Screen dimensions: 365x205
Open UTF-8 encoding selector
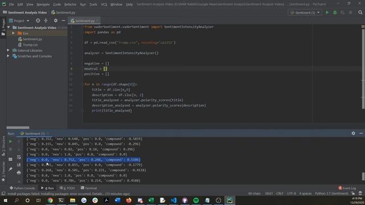291,194
